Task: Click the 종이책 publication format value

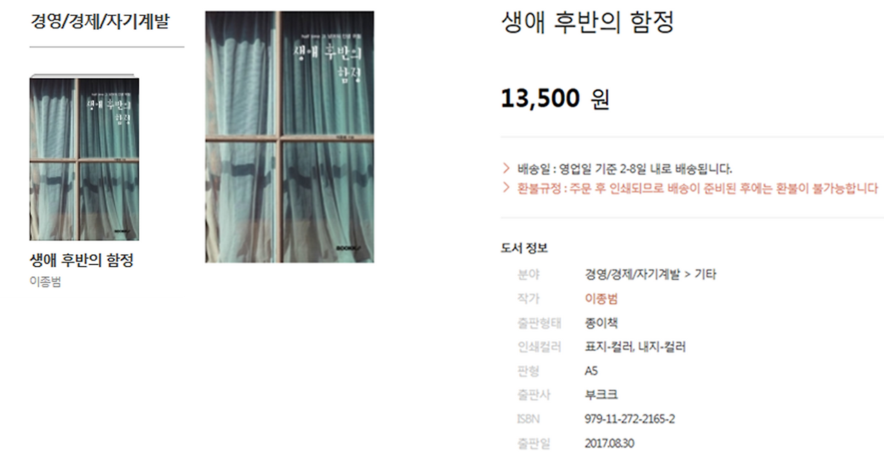Action: coord(601,322)
